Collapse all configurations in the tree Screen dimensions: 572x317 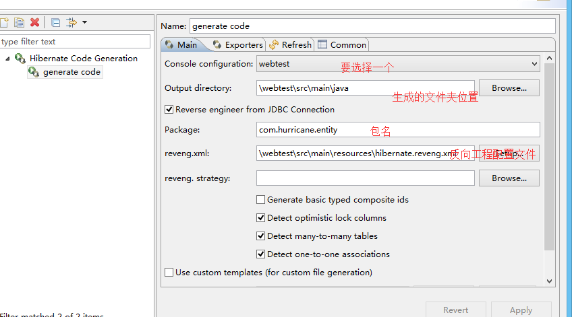click(55, 23)
